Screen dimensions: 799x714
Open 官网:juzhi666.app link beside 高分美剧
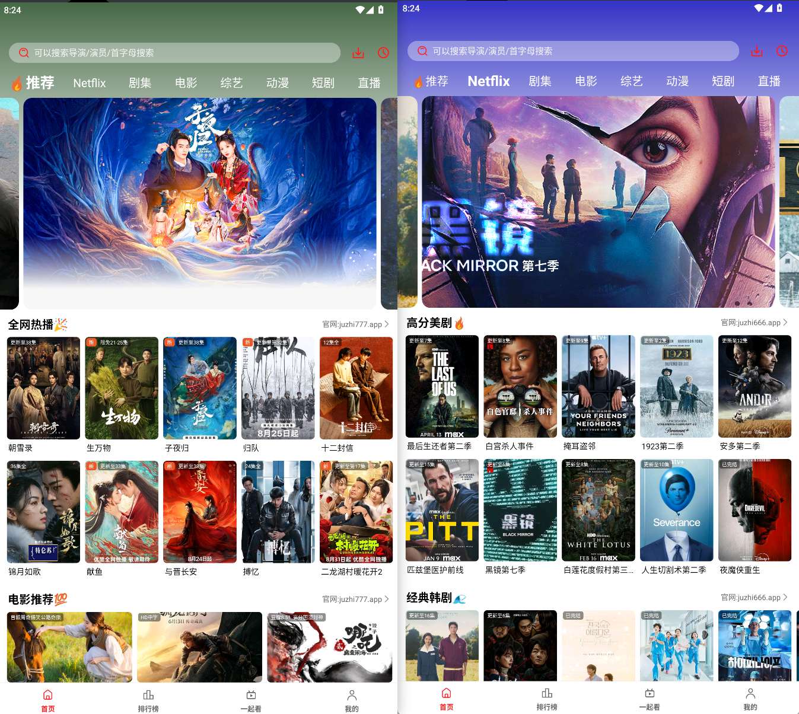pos(750,323)
